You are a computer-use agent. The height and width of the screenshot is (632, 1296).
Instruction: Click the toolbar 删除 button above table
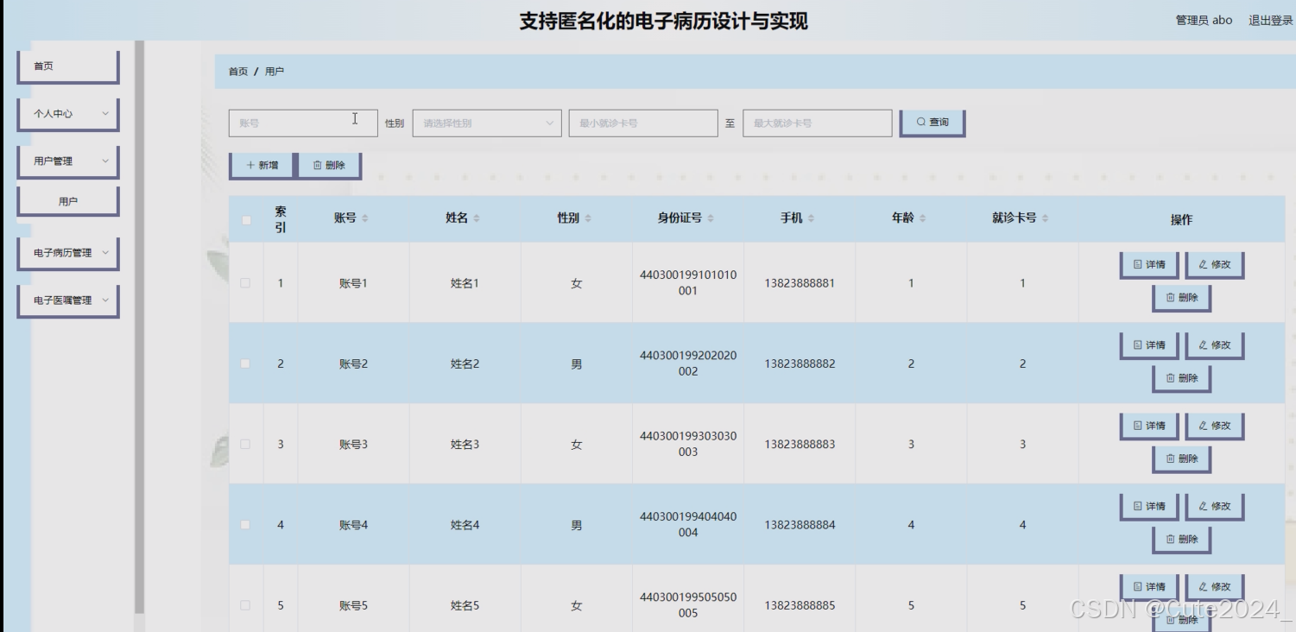pos(329,166)
